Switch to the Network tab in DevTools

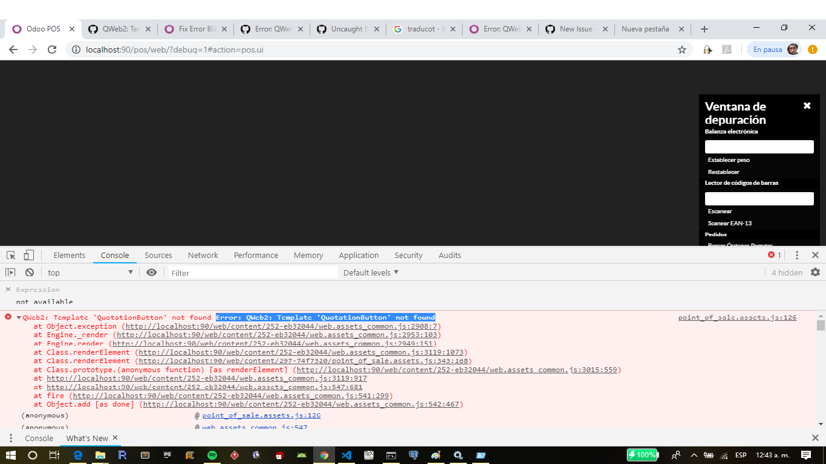[x=203, y=255]
